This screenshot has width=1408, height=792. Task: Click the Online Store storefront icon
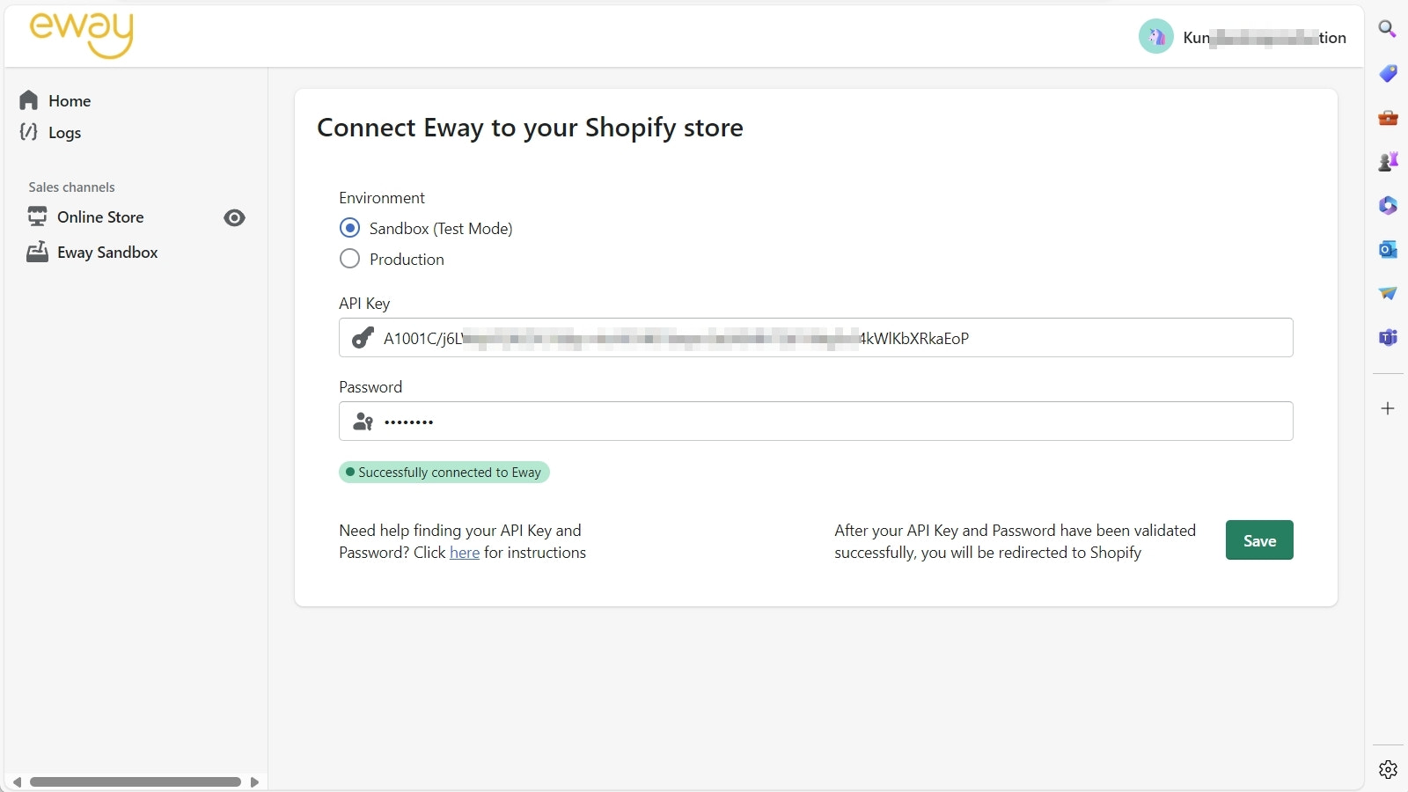[37, 216]
